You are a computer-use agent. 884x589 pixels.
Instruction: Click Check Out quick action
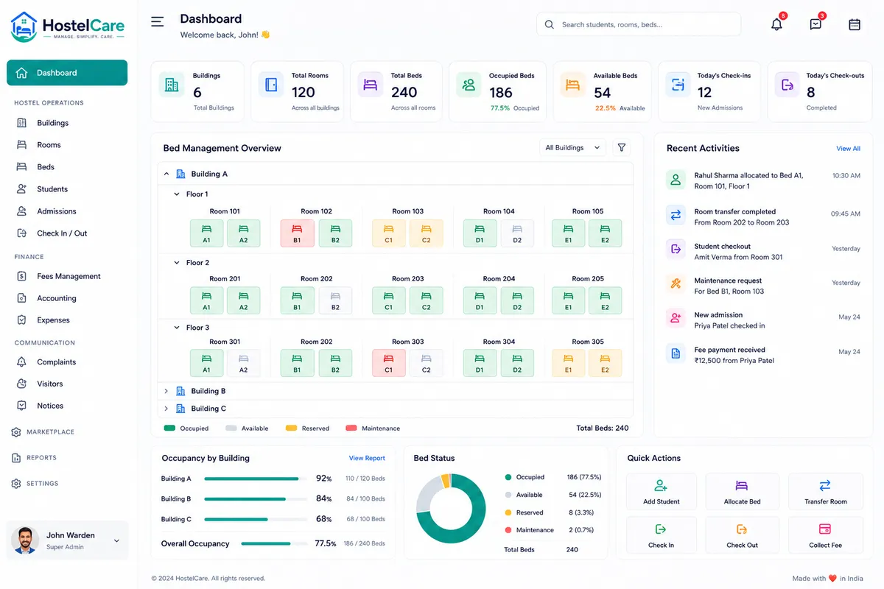[x=742, y=535]
